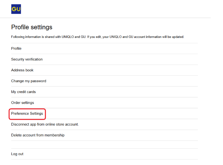223x165 pixels.
Task: Open the Profile link
Action: [x=16, y=48]
